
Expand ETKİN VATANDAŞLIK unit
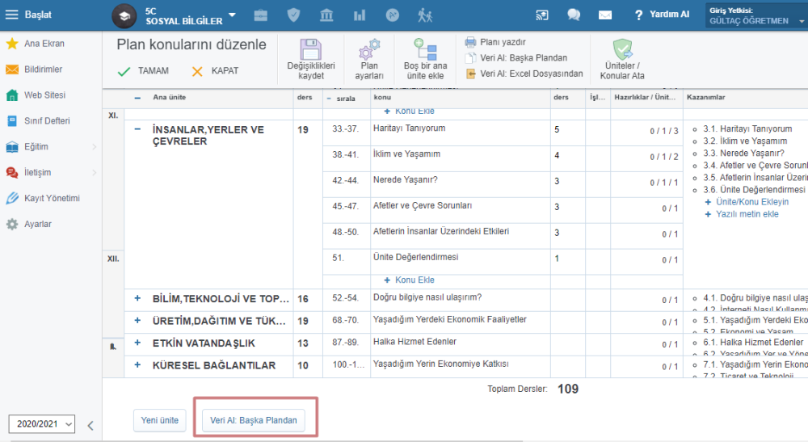point(137,343)
